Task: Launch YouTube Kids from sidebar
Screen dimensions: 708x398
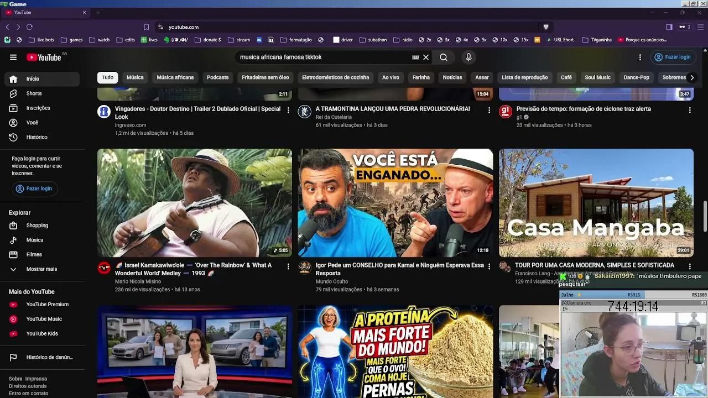Action: coord(42,333)
